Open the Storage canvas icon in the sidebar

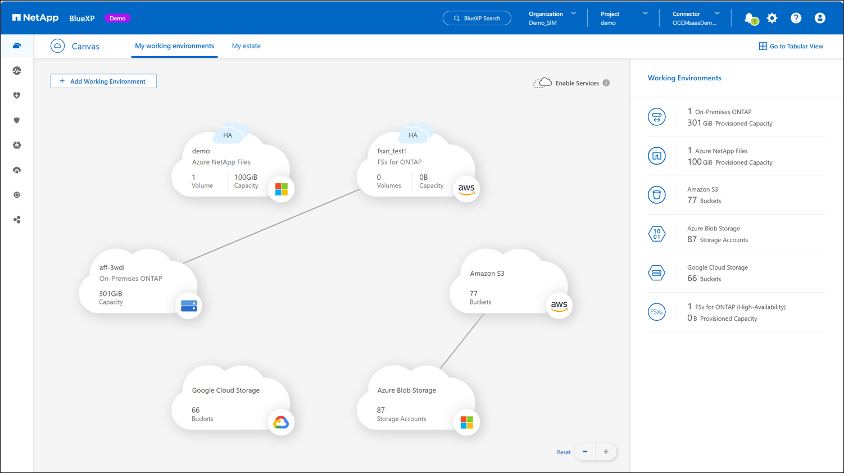17,46
